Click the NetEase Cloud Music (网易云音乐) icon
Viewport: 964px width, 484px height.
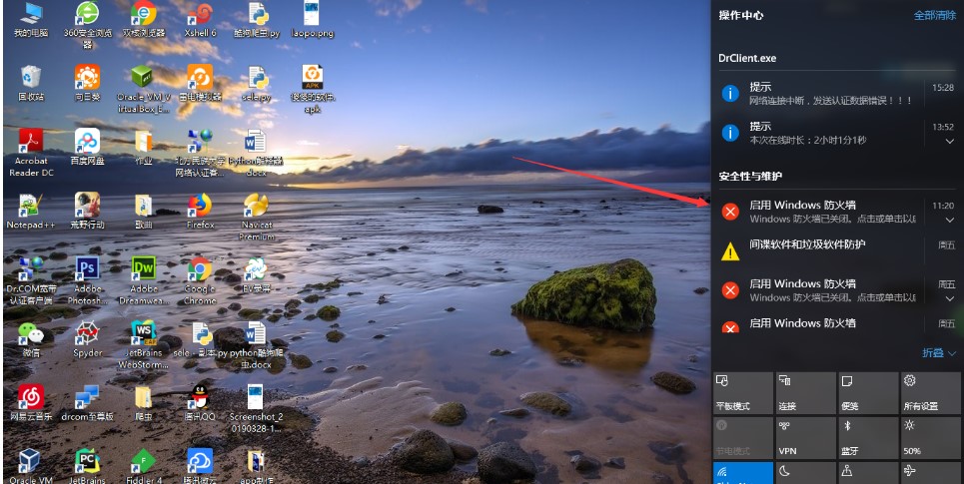point(30,397)
